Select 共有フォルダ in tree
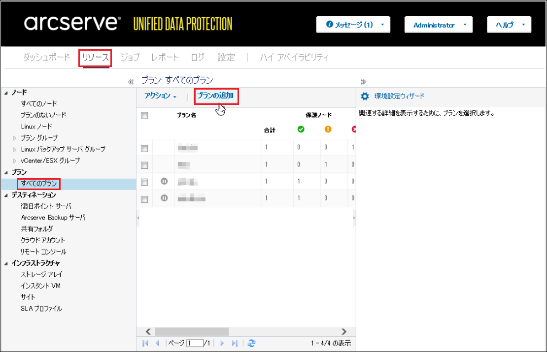 (x=36, y=229)
